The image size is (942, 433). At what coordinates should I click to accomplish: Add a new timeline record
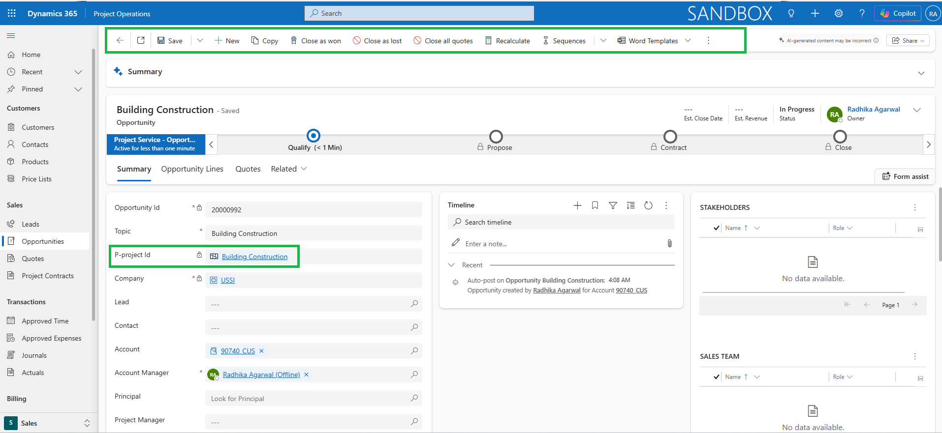tap(577, 205)
